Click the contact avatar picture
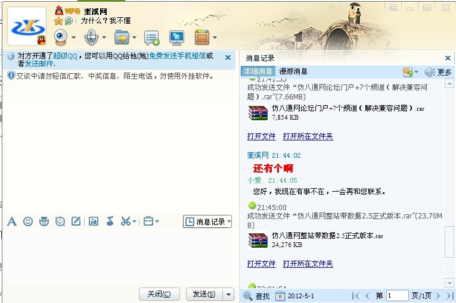Image resolution: width=456 pixels, height=303 pixels. (x=27, y=26)
